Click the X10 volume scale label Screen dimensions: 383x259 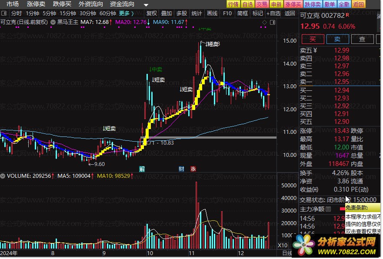pyautogui.click(x=283, y=245)
